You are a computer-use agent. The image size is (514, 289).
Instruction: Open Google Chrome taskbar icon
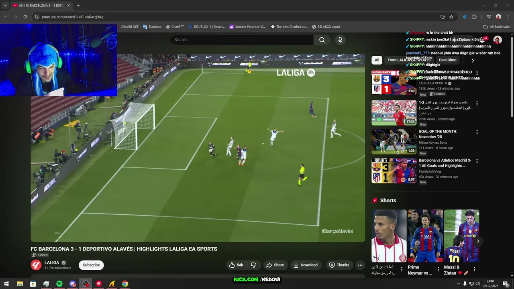[125, 284]
